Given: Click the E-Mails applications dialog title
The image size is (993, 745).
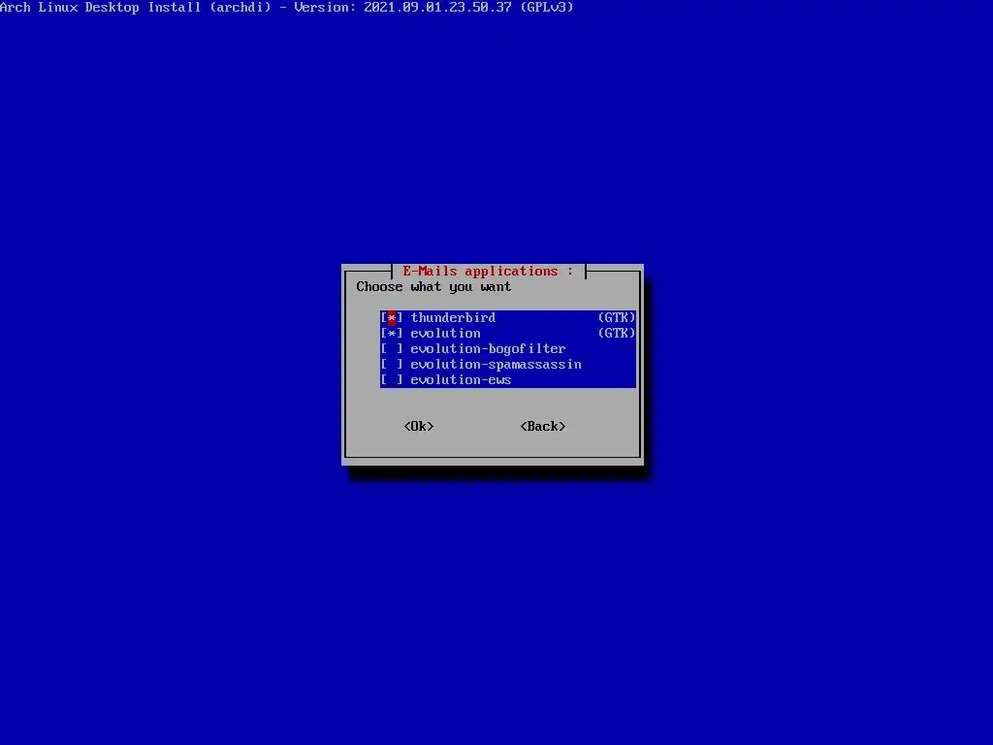Looking at the screenshot, I should 488,272.
